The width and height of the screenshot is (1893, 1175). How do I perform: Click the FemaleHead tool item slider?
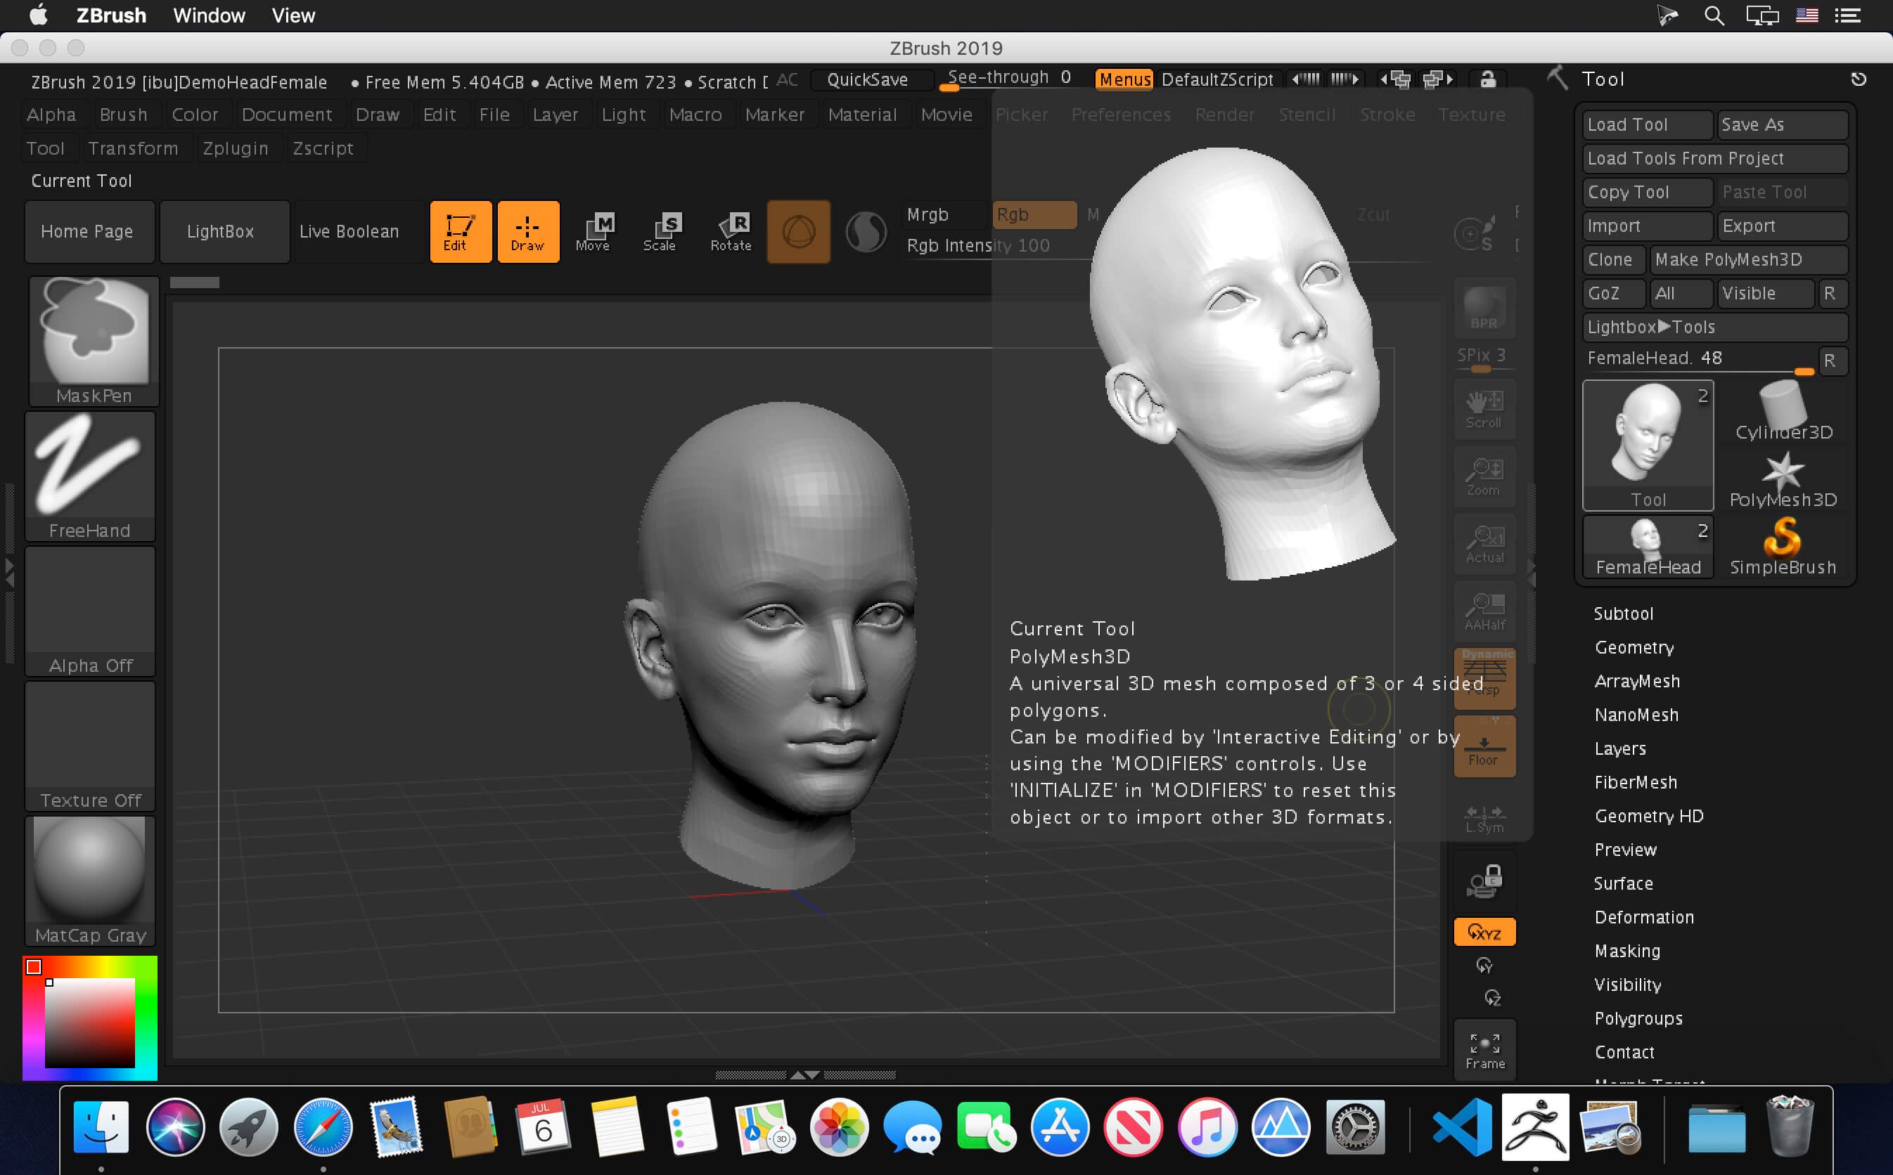[x=1700, y=360]
